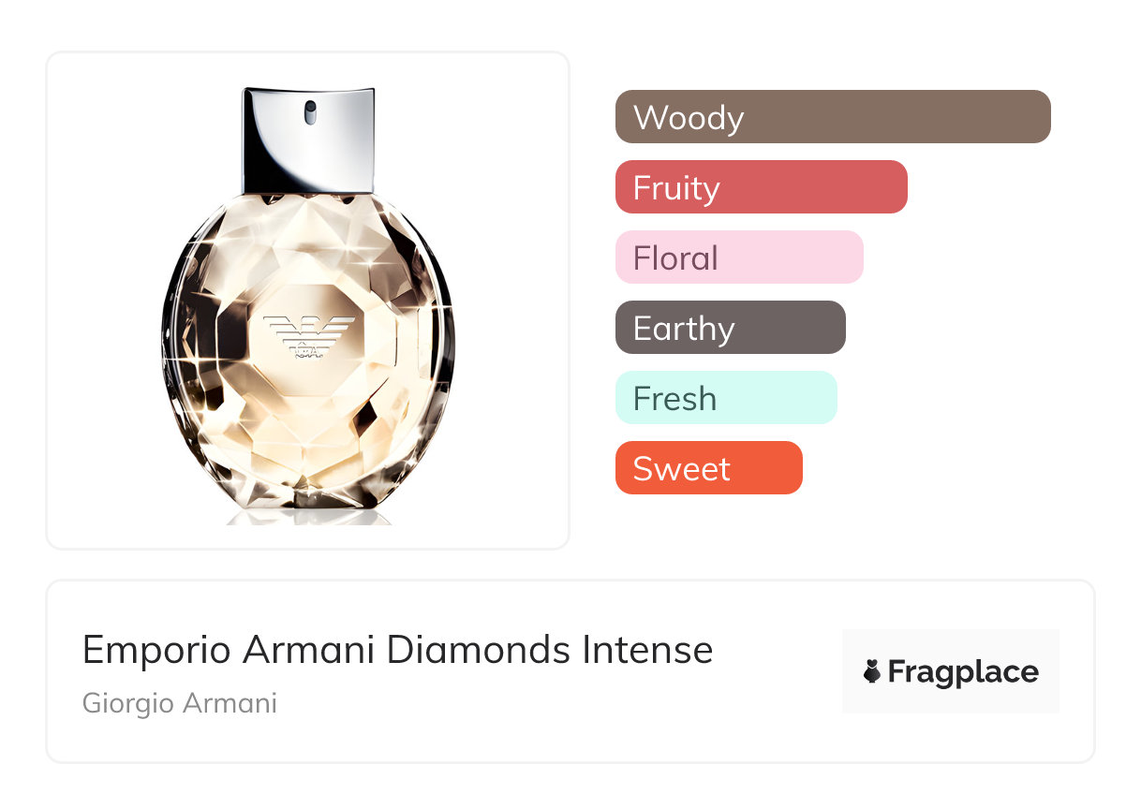Open the Emporio Armani Diamonds Intense title

(x=397, y=649)
